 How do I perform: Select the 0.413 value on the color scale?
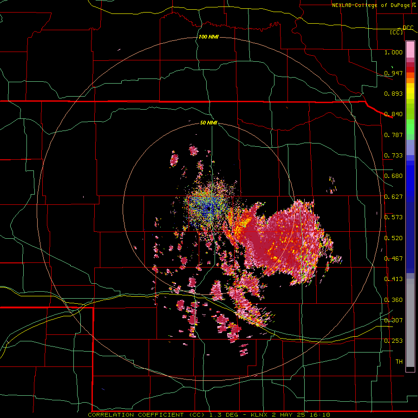click(393, 279)
